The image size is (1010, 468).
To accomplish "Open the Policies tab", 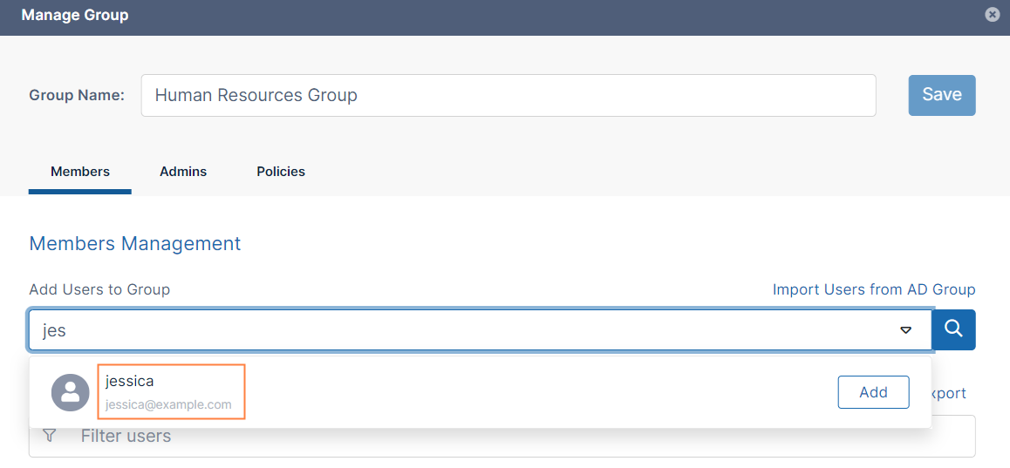I will tap(281, 172).
